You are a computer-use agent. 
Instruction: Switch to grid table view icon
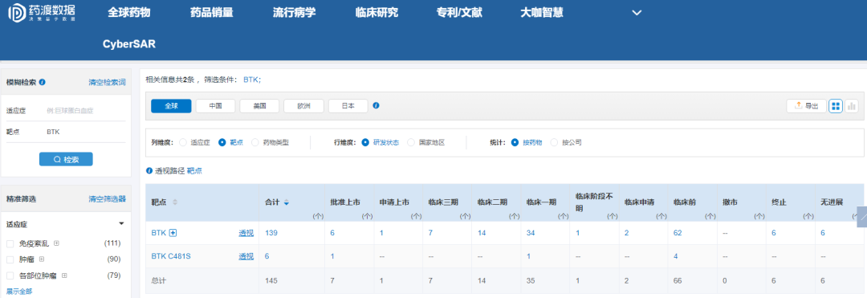(836, 105)
